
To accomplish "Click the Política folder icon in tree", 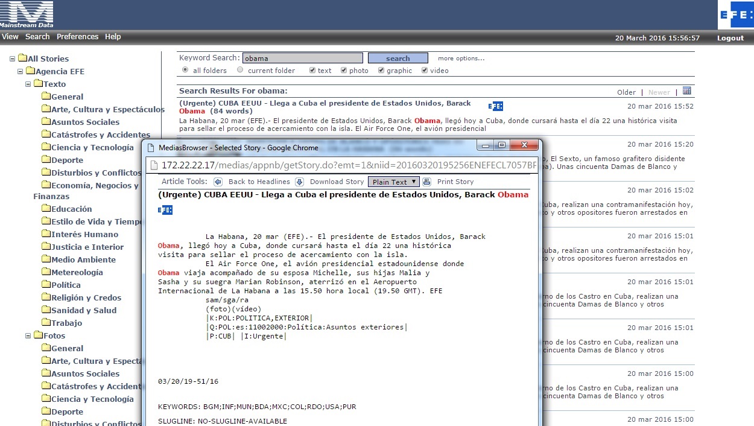I will click(x=46, y=285).
